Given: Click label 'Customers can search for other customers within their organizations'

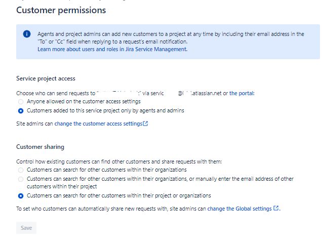Looking at the screenshot, I should [107, 170].
